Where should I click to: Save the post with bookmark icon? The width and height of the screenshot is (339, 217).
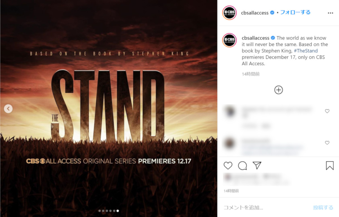pyautogui.click(x=329, y=166)
